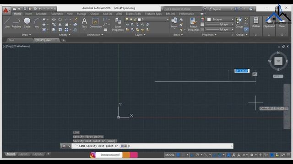The height and width of the screenshot is (164, 293).
Task: Click the Offset tool icon
Action: tap(75, 30)
